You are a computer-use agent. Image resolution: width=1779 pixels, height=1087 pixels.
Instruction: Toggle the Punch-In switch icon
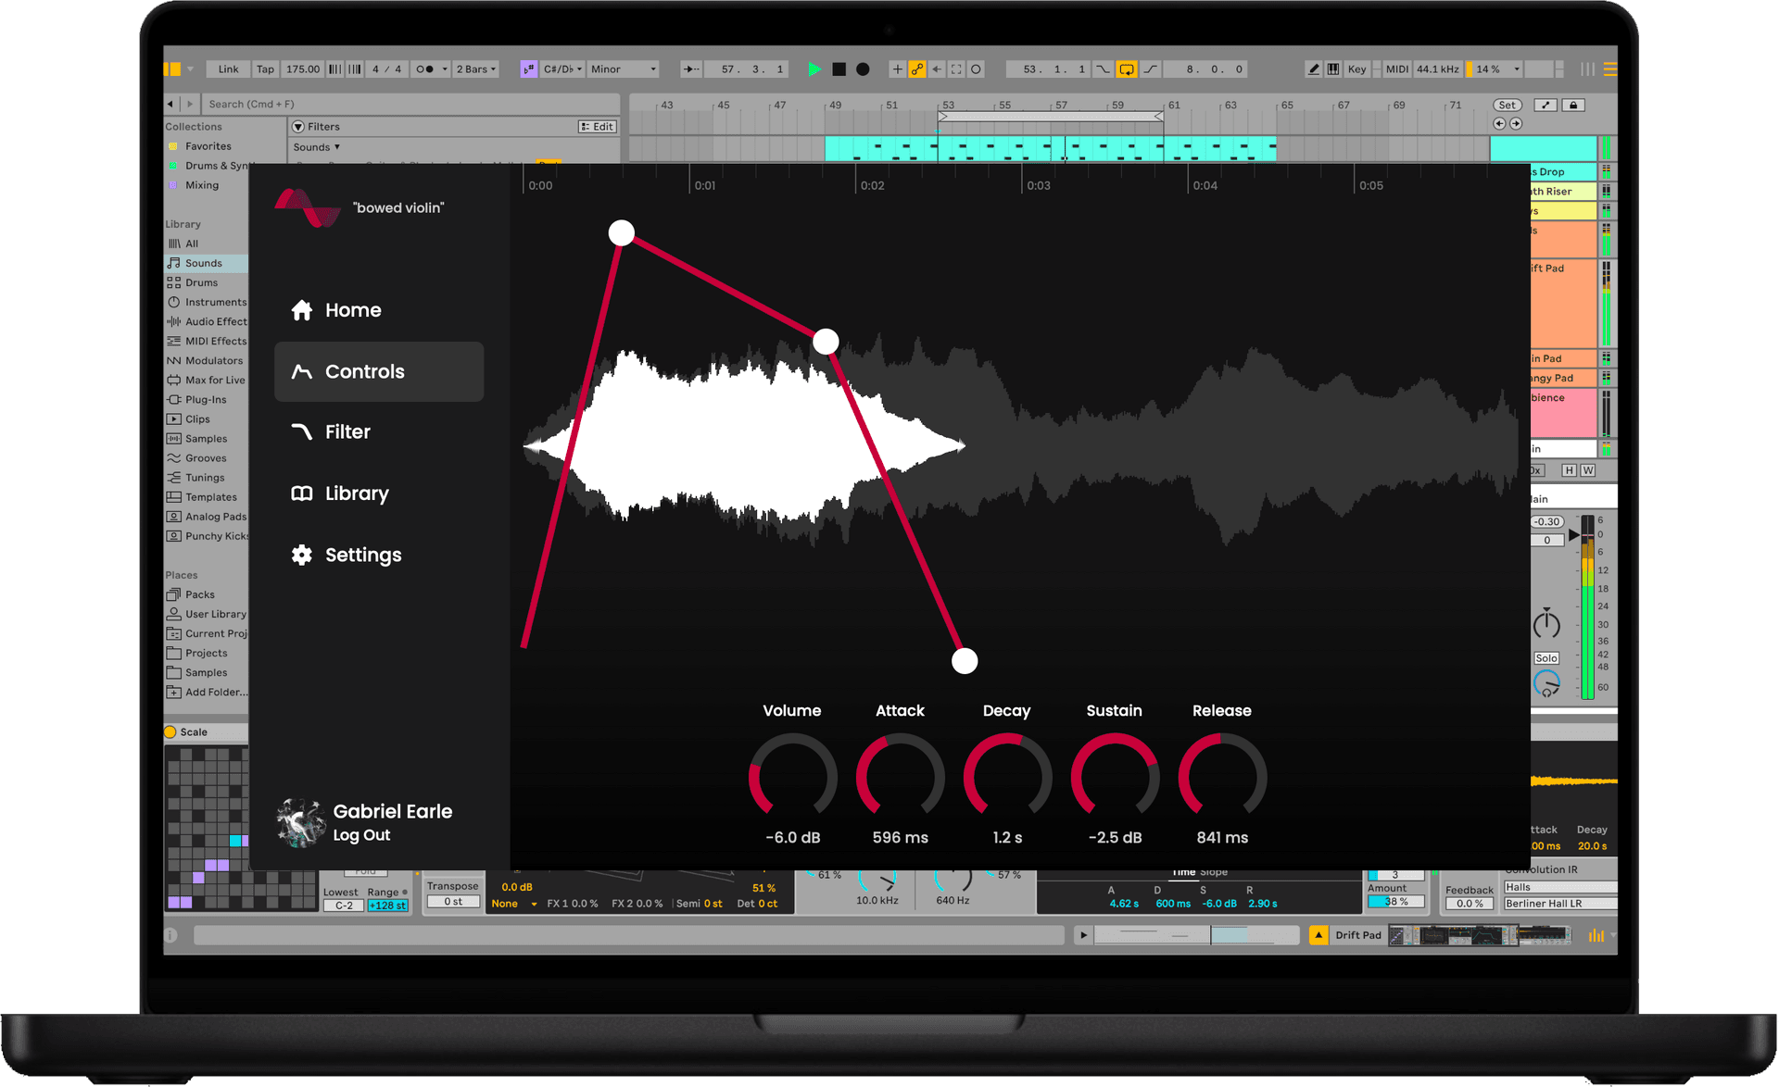1103,69
